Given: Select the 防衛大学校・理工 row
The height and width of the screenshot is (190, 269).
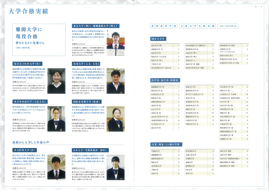Looking at the screenshot, I should click(x=234, y=56).
